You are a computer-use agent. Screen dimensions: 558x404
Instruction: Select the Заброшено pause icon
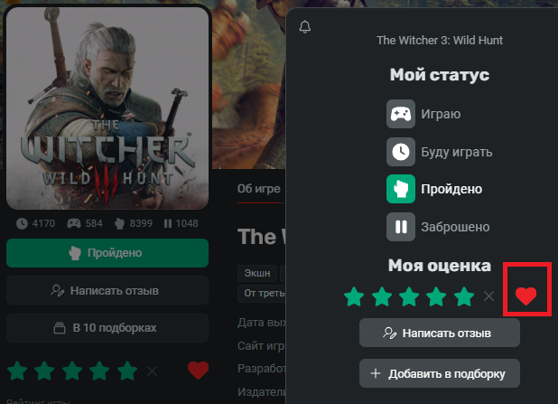(x=401, y=227)
